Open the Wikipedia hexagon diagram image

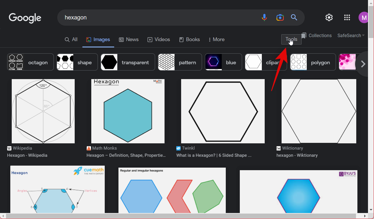pos(43,111)
